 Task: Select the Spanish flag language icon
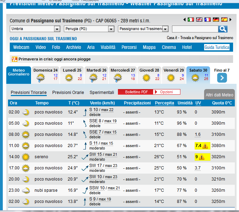coord(224,20)
